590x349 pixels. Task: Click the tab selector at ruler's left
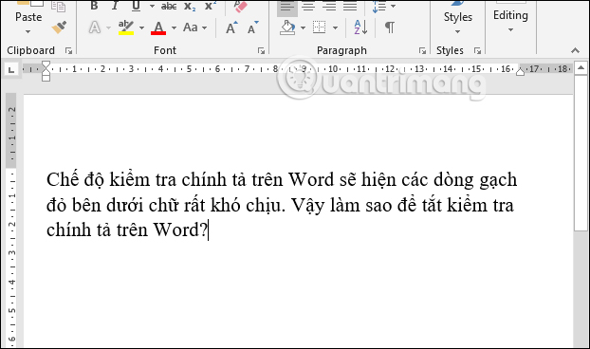click(11, 69)
